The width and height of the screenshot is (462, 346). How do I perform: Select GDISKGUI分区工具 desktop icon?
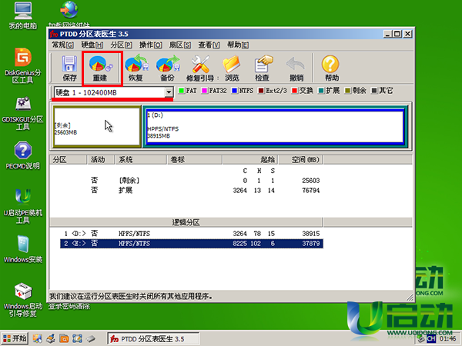22,112
